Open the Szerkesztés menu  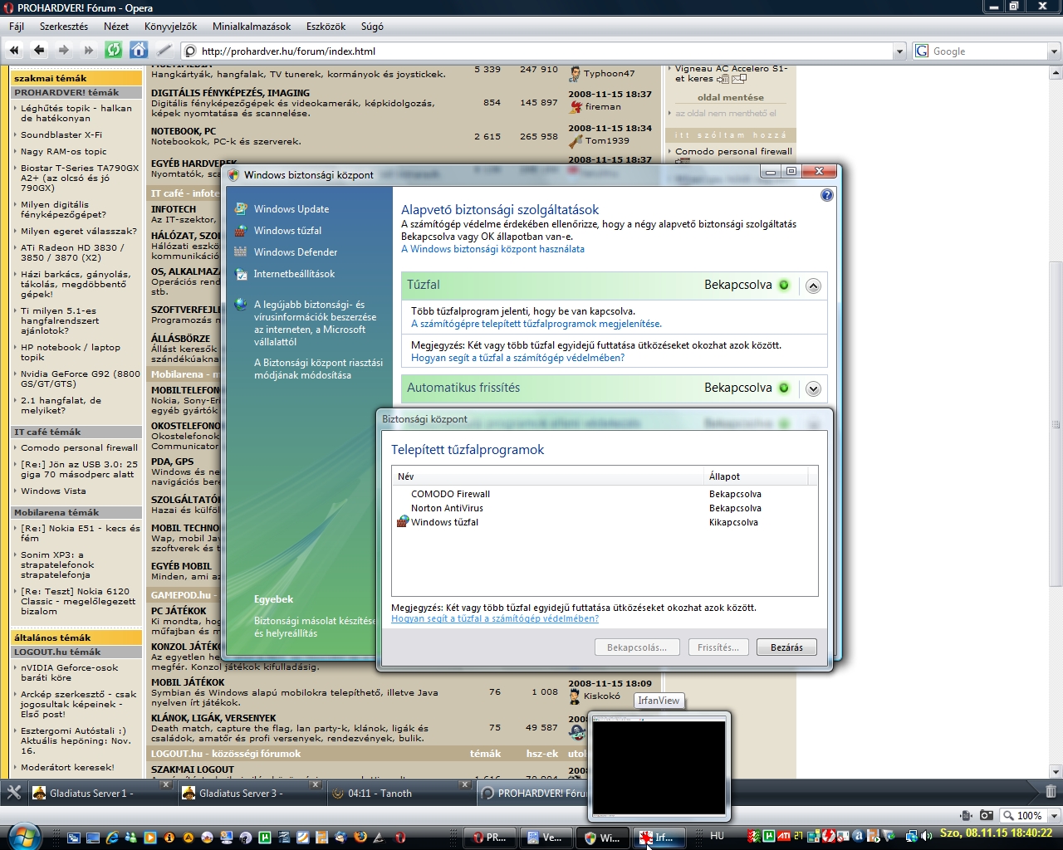point(64,27)
